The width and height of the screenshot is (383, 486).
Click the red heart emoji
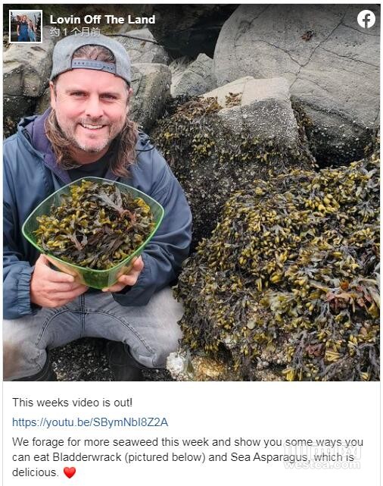tap(70, 472)
